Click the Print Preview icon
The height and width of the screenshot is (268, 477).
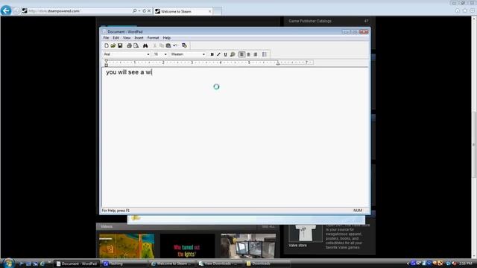tap(136, 45)
